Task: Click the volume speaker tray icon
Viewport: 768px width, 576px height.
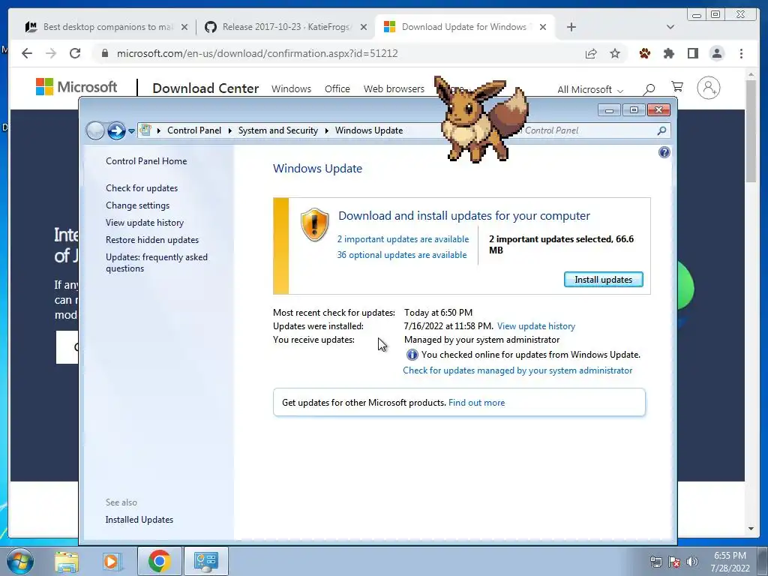Action: click(x=692, y=562)
